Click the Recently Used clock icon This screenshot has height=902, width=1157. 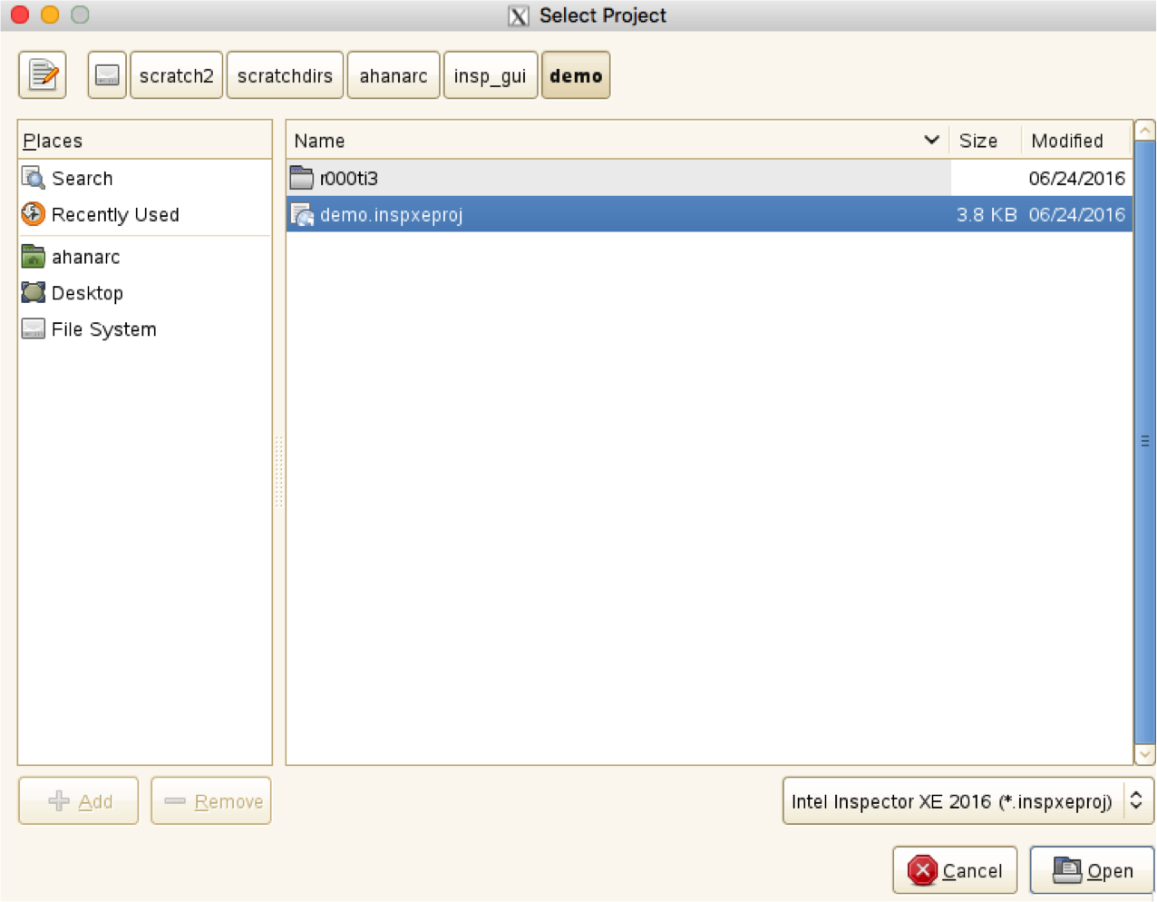[33, 214]
